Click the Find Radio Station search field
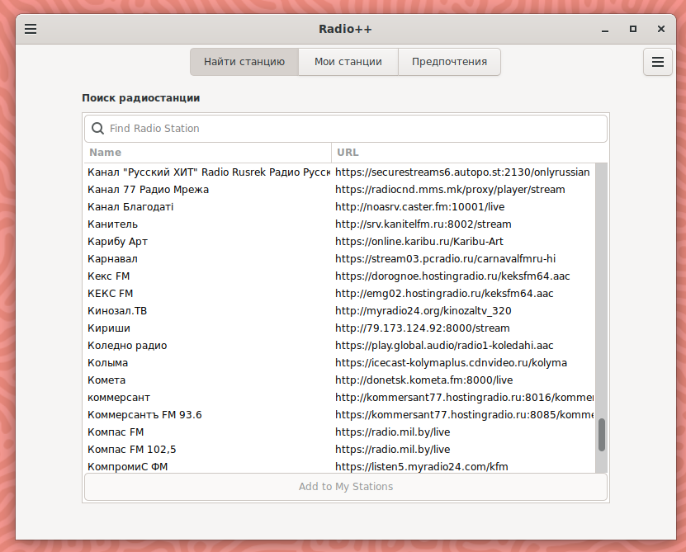 pos(346,129)
